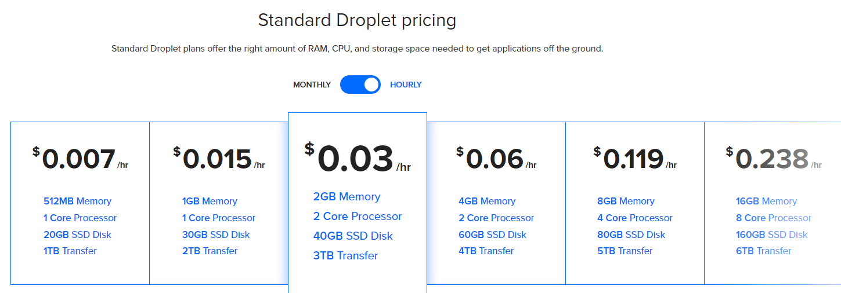The image size is (841, 293).
Task: Click the Standard Droplet pricing heading
Action: click(357, 20)
